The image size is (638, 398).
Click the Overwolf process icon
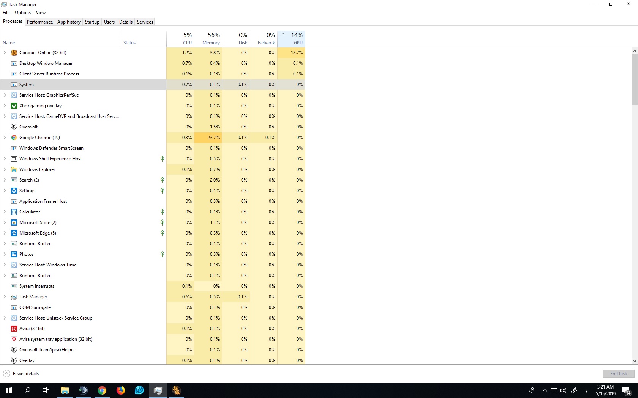tap(14, 127)
